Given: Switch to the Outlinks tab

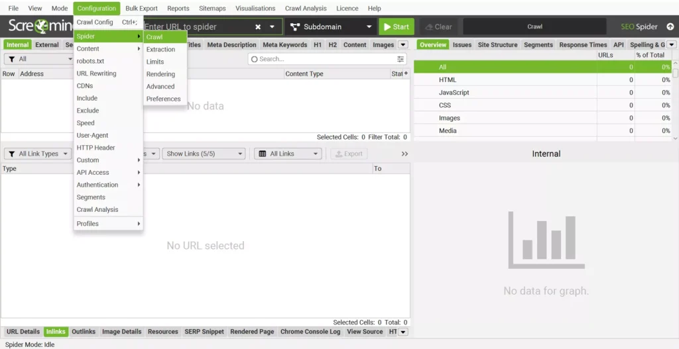Looking at the screenshot, I should pos(84,332).
